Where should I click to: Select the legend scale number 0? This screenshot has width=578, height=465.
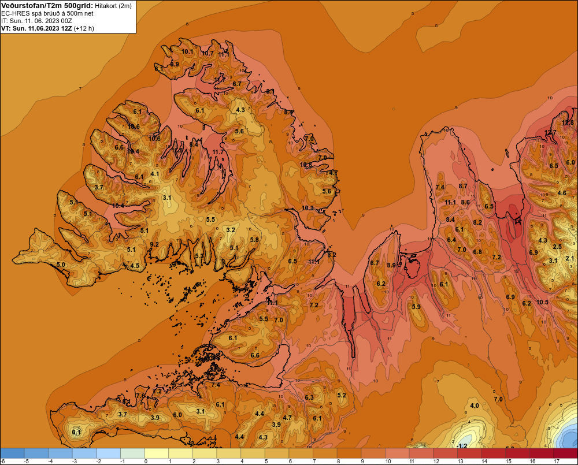[x=146, y=462]
